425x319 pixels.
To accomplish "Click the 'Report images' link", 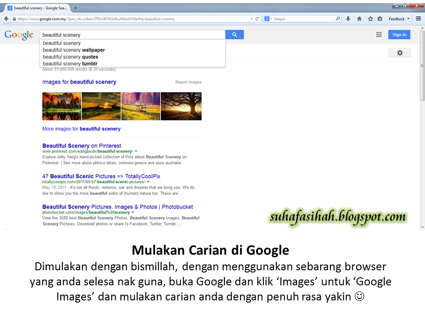I will coord(189,82).
